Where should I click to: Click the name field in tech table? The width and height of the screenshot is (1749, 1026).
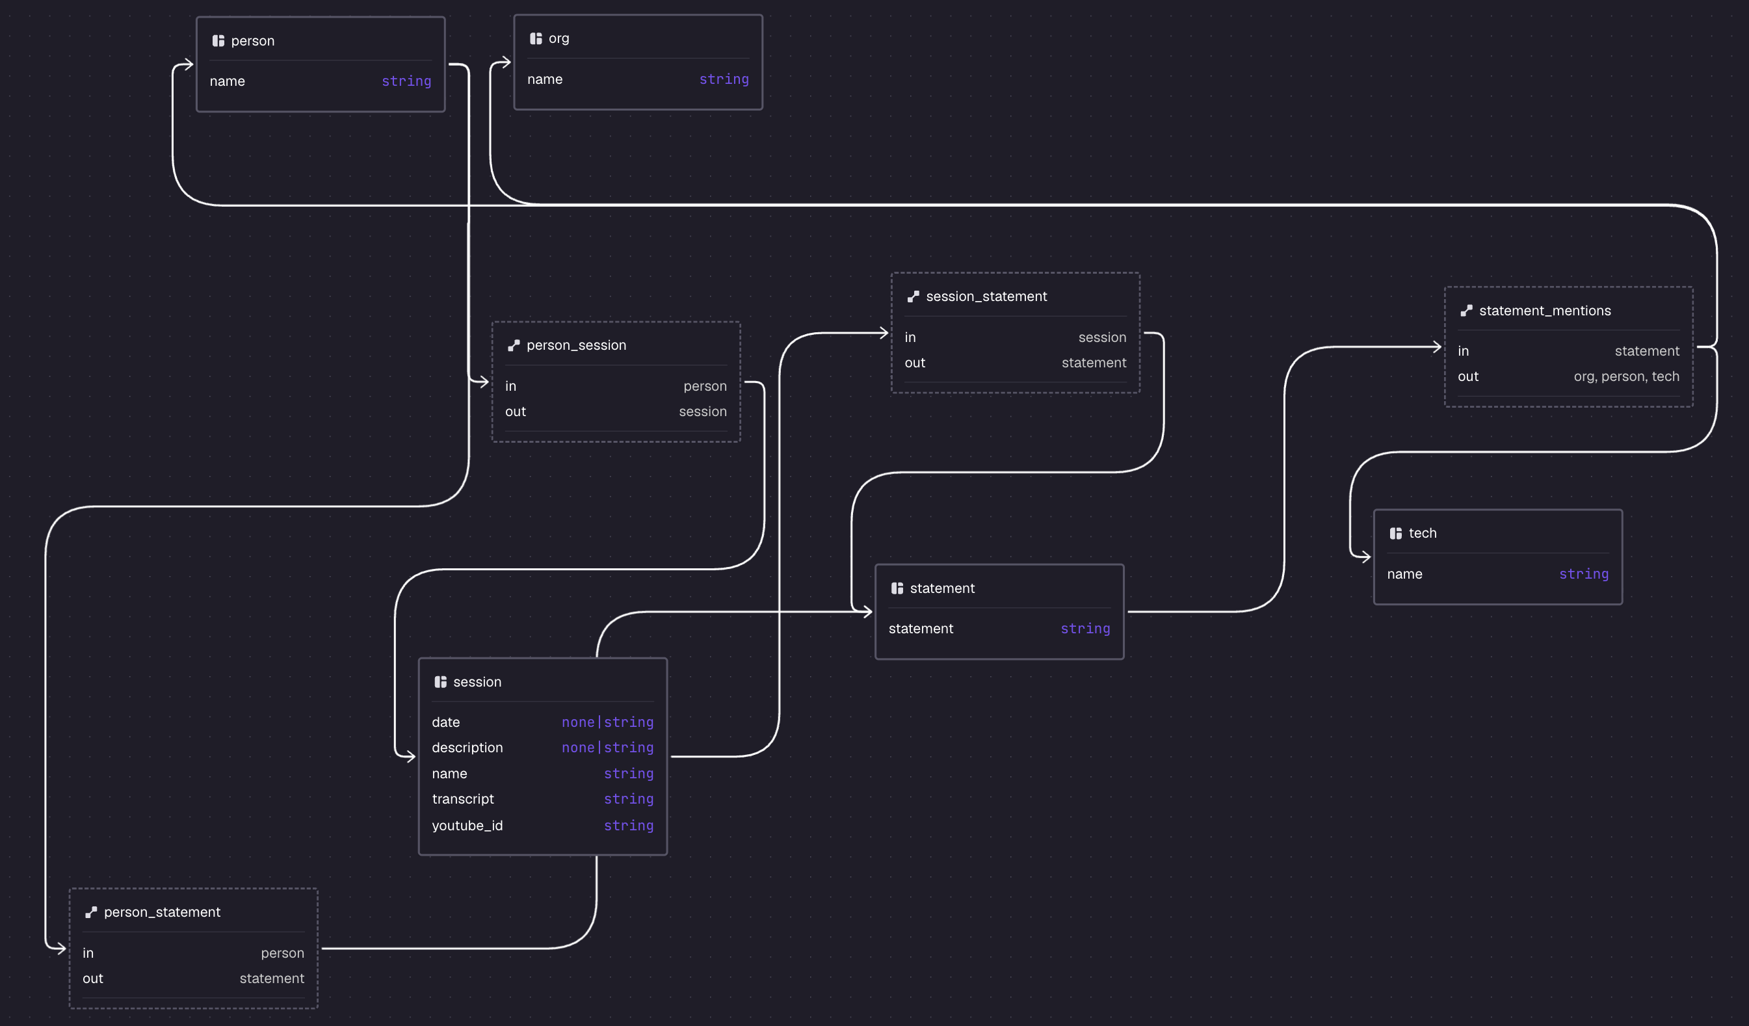tap(1498, 574)
